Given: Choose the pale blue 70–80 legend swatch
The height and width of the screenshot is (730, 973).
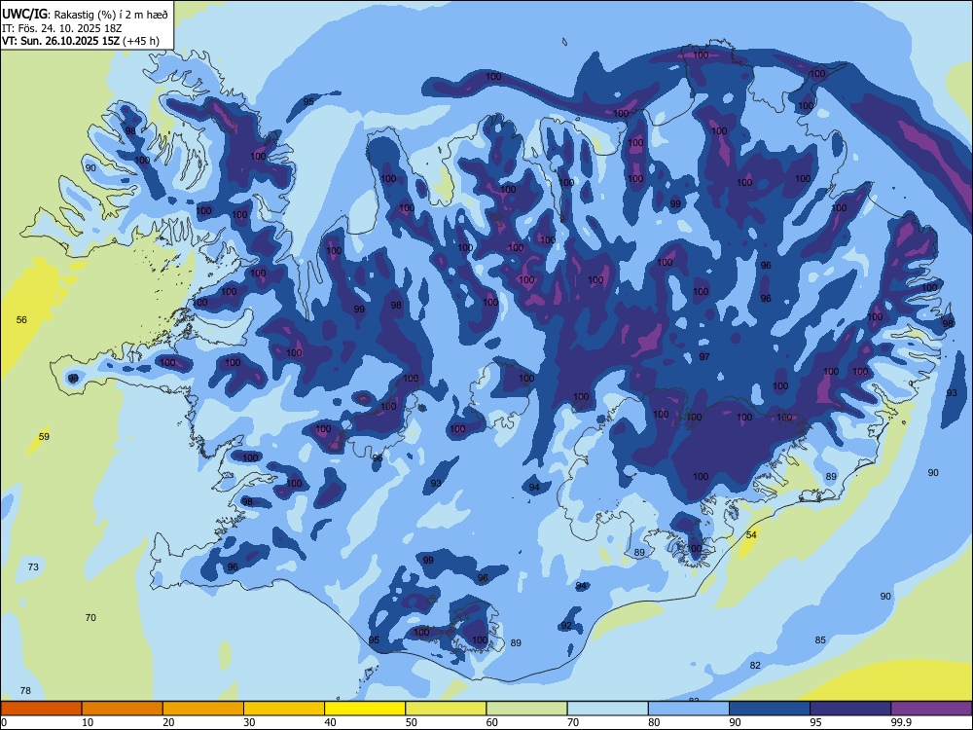Looking at the screenshot, I should coord(607,709).
